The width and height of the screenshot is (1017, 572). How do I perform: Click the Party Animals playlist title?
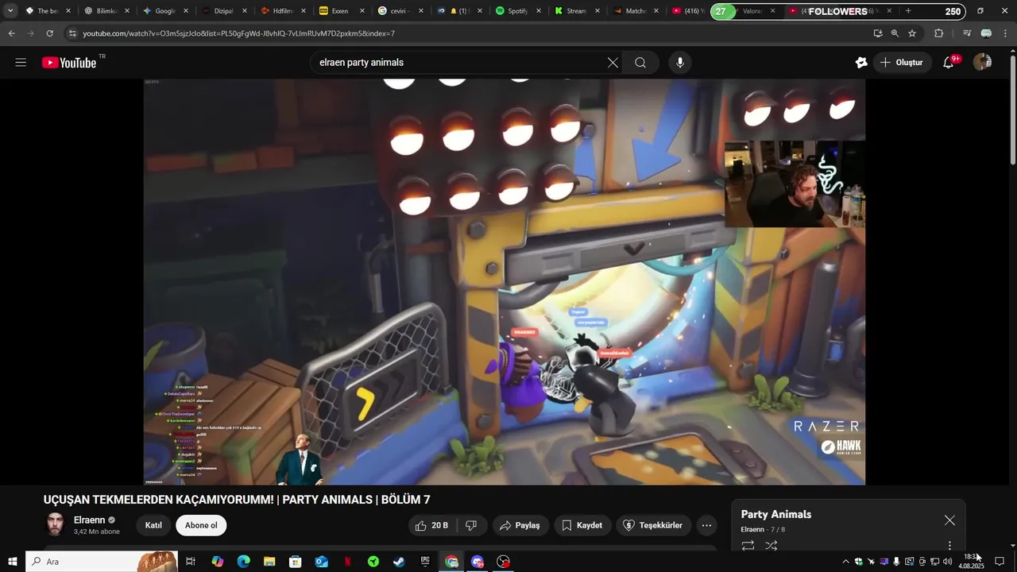pos(776,515)
